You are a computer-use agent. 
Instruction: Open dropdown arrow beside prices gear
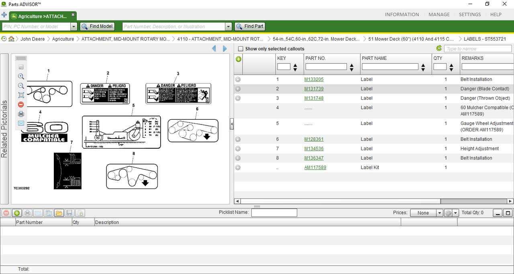pyautogui.click(x=455, y=213)
